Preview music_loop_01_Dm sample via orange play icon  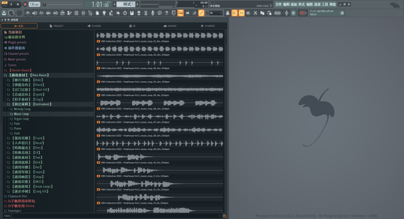point(98,41)
